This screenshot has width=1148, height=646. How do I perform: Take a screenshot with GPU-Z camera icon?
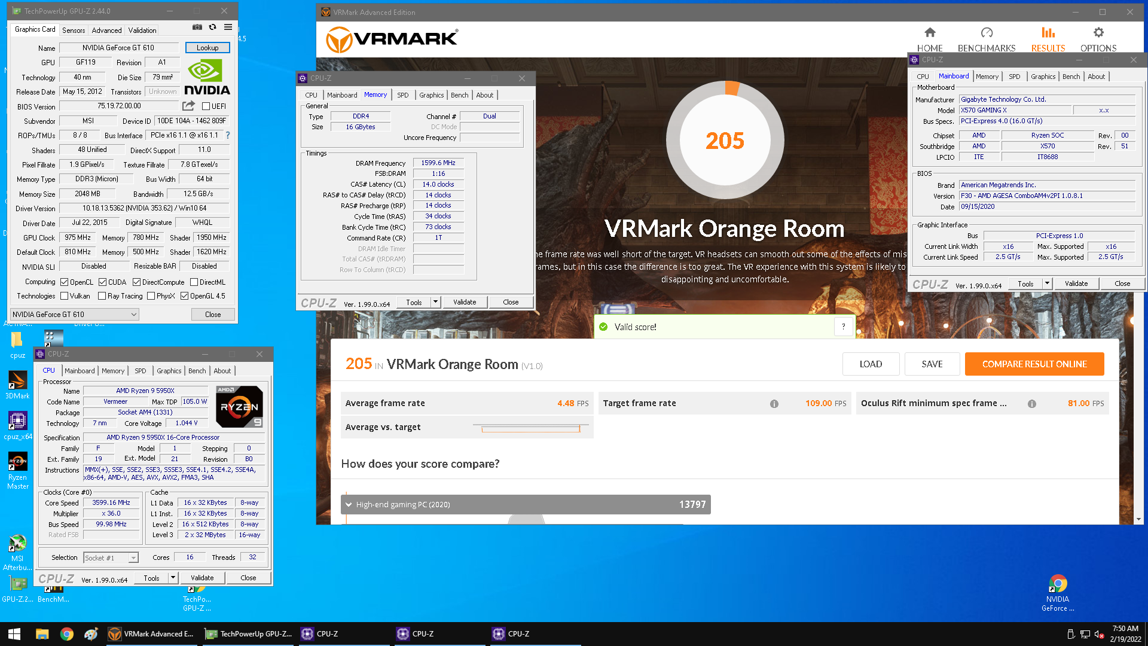[x=197, y=28]
